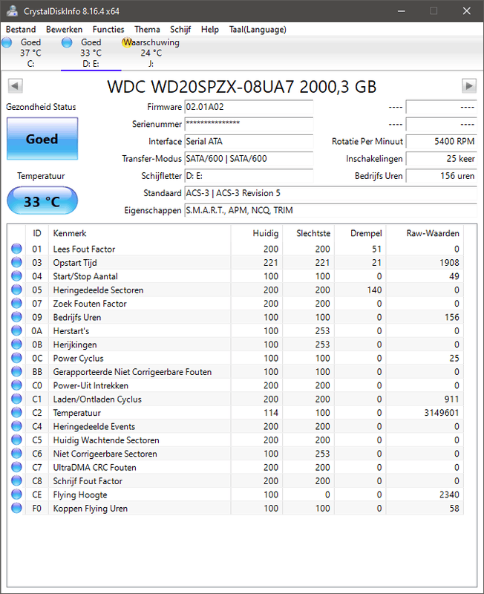The height and width of the screenshot is (594, 484).
Task: Click the 33 °C temperature button
Action: [x=42, y=200]
